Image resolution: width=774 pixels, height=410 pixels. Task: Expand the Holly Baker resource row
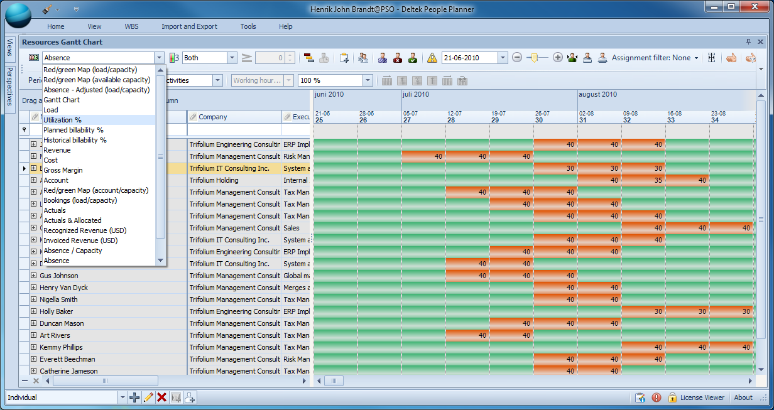34,311
